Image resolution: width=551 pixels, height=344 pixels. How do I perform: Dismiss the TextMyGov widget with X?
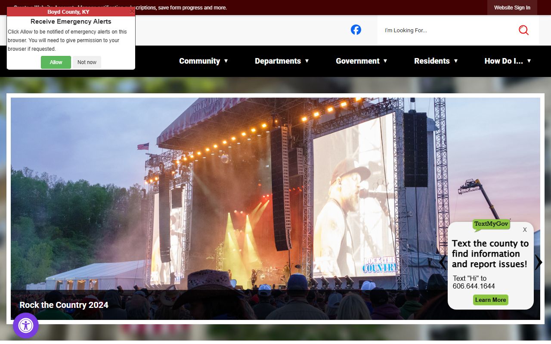525,230
